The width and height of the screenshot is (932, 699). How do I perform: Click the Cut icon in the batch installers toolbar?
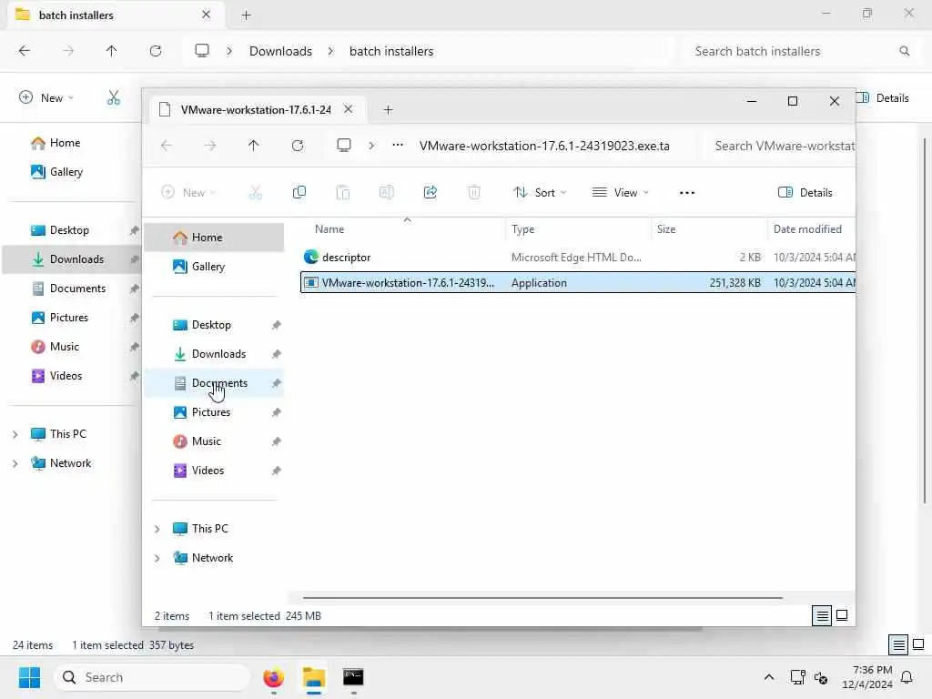pyautogui.click(x=114, y=97)
